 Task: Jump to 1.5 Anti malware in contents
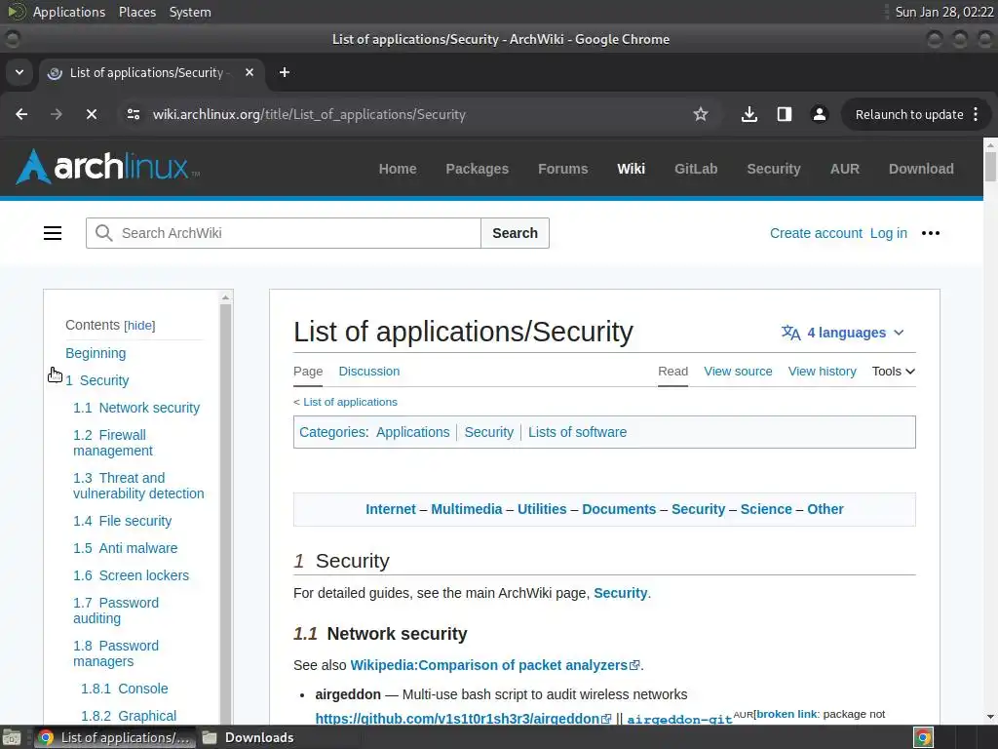tap(126, 548)
